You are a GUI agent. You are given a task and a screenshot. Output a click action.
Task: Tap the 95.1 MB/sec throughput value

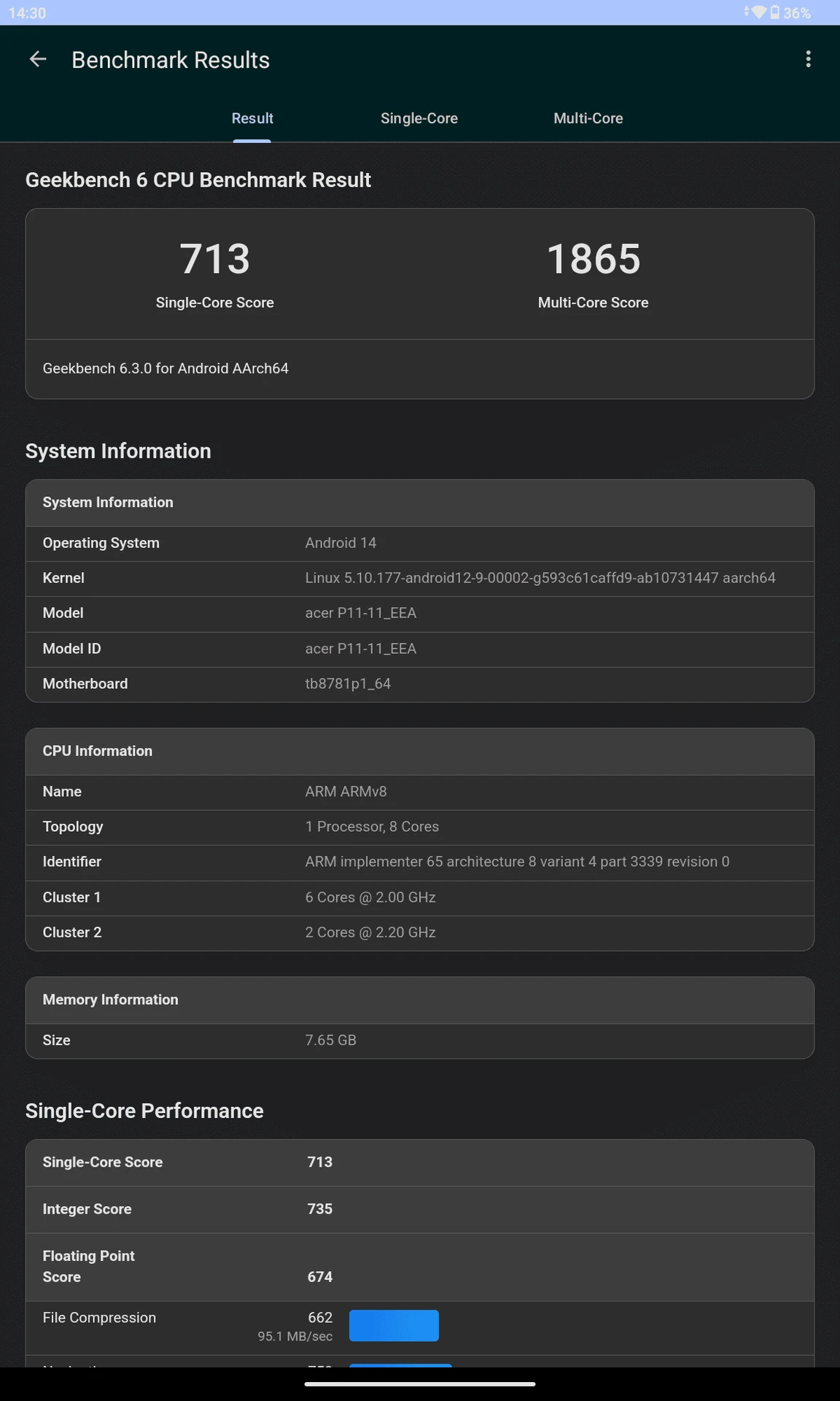point(295,1337)
